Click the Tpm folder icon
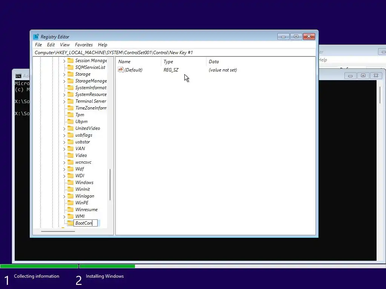The image size is (386, 289). tap(70, 114)
